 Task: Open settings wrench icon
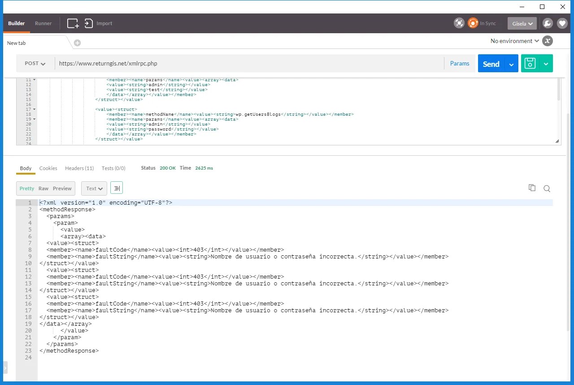547,23
